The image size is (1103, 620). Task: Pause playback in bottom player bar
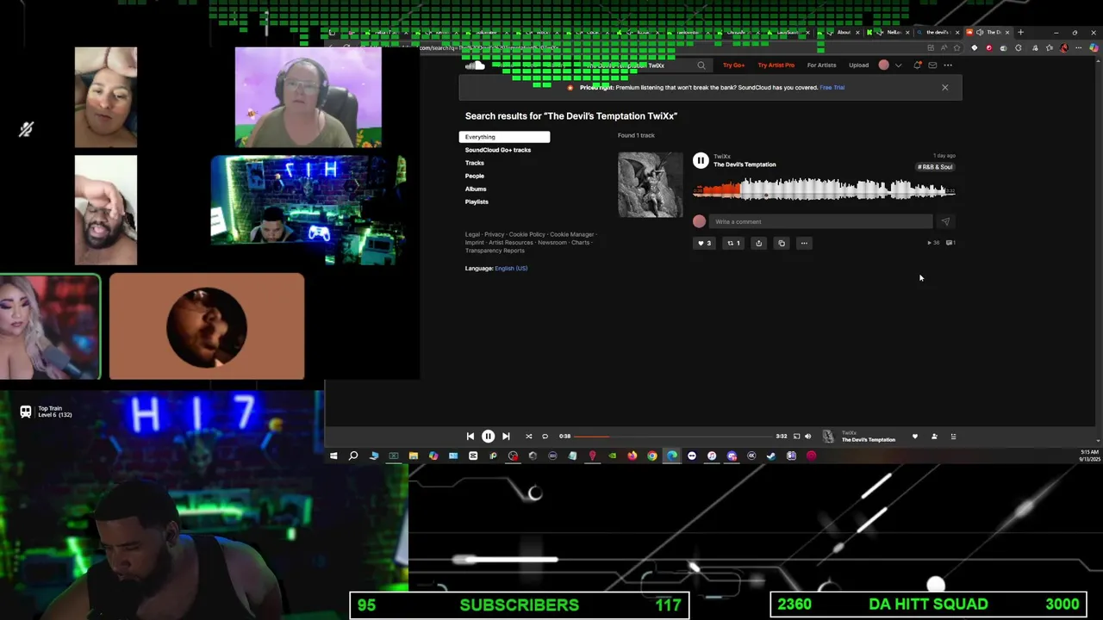click(488, 437)
